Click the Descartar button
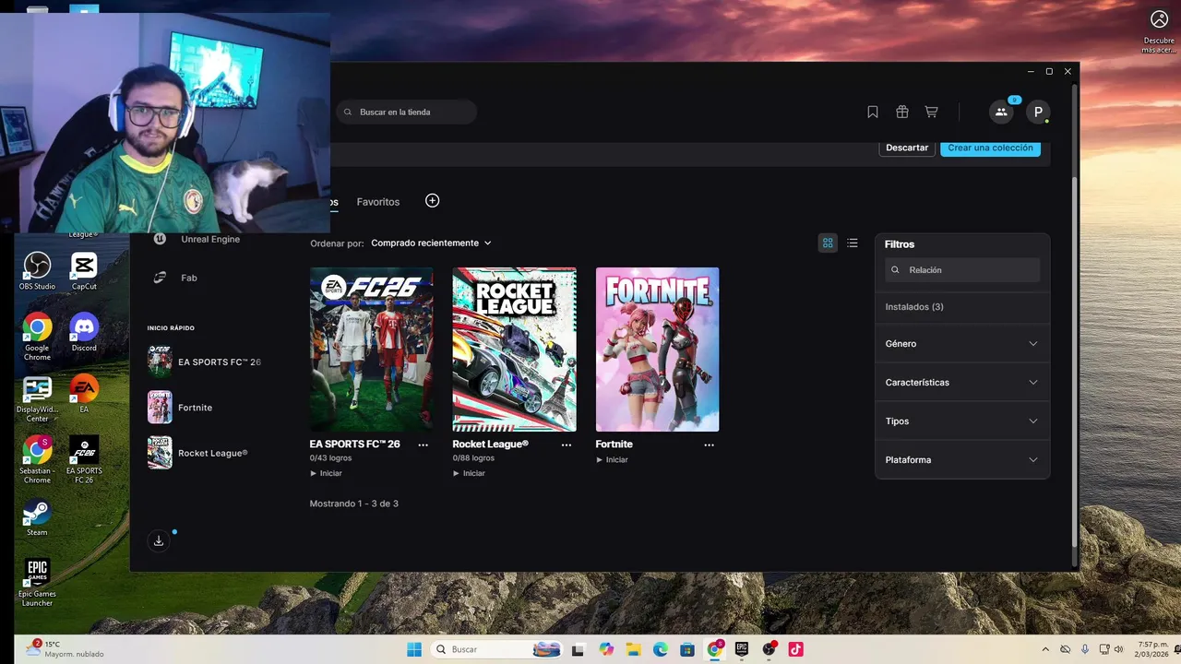Viewport: 1181px width, 664px height. click(x=907, y=148)
